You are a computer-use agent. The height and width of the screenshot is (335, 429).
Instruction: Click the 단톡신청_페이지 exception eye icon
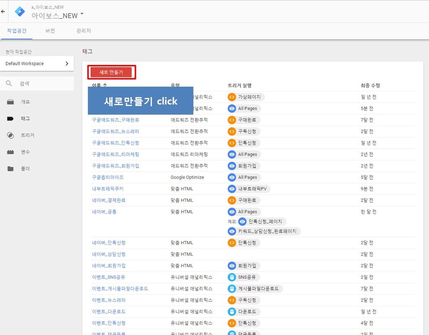[242, 222]
